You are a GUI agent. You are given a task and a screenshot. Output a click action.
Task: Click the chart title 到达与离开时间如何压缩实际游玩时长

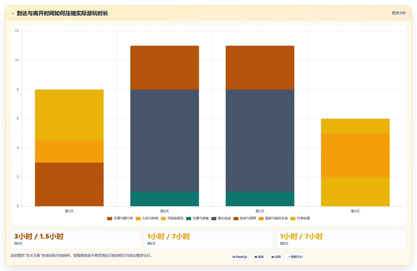pyautogui.click(x=62, y=13)
